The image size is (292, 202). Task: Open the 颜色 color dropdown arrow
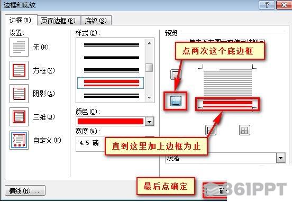pyautogui.click(x=149, y=122)
